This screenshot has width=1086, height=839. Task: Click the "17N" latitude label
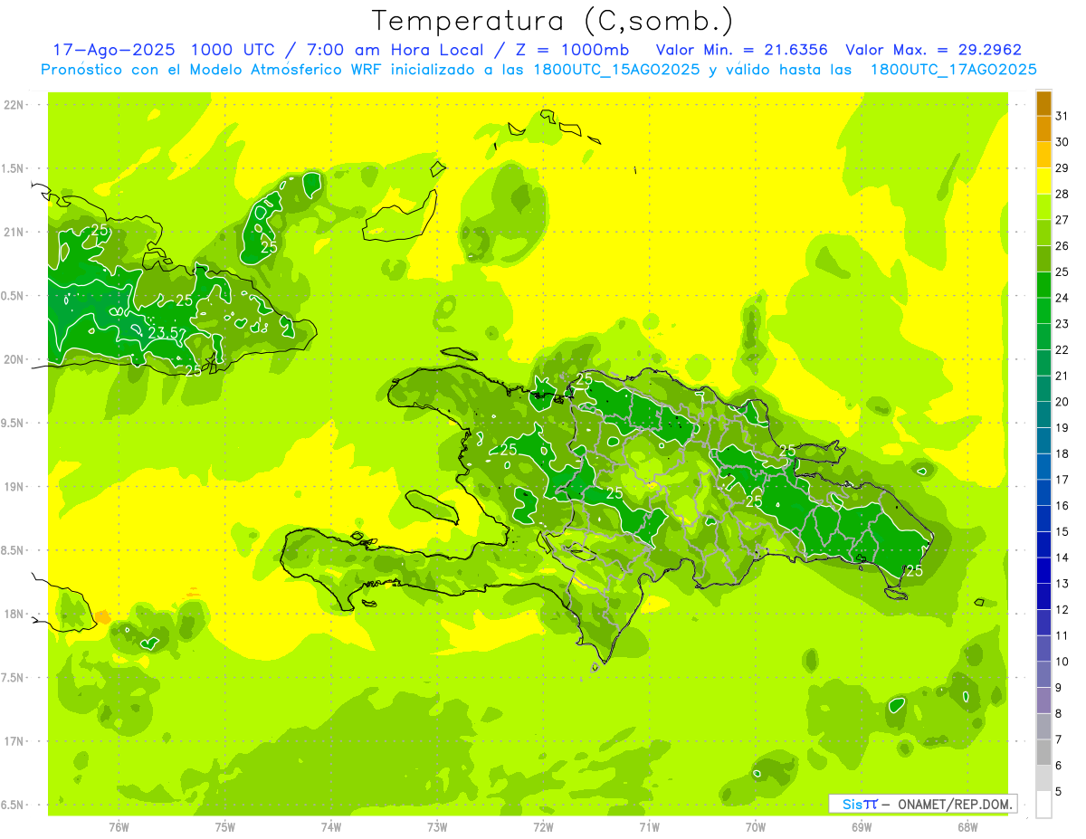(13, 741)
